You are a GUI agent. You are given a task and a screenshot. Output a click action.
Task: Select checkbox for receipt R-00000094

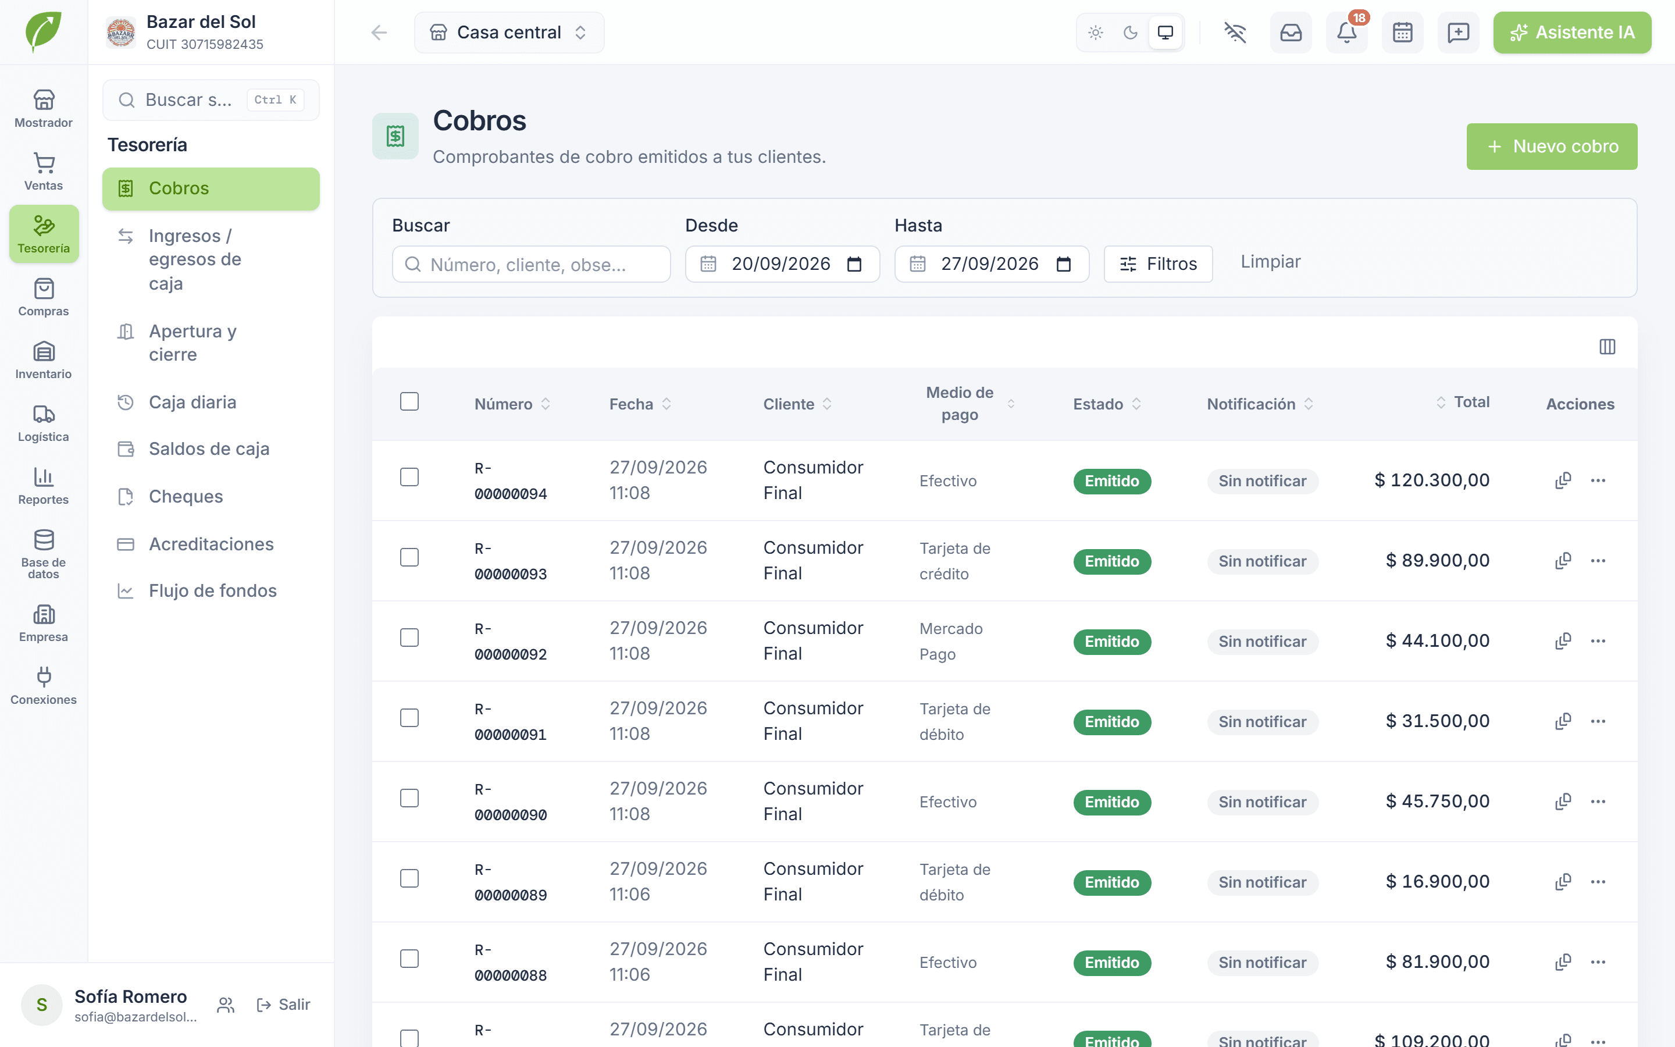pos(410,477)
